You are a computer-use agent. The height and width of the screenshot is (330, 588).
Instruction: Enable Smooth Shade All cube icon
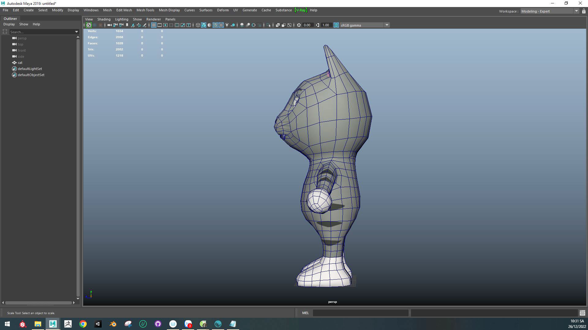204,25
